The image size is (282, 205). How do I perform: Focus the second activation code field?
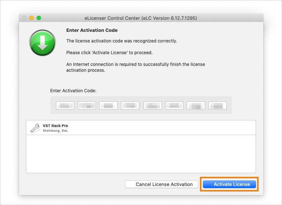(x=87, y=105)
